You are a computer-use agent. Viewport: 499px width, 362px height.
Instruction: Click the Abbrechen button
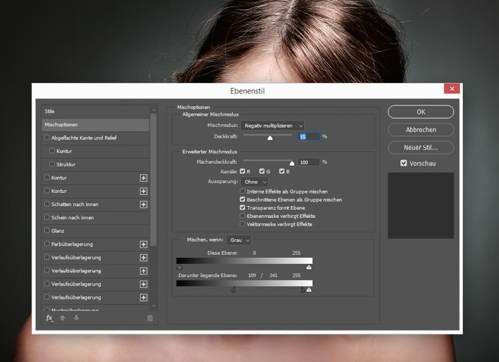pos(421,130)
